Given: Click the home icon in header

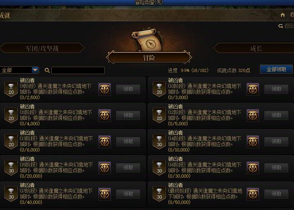Looking at the screenshot, I should [283, 15].
